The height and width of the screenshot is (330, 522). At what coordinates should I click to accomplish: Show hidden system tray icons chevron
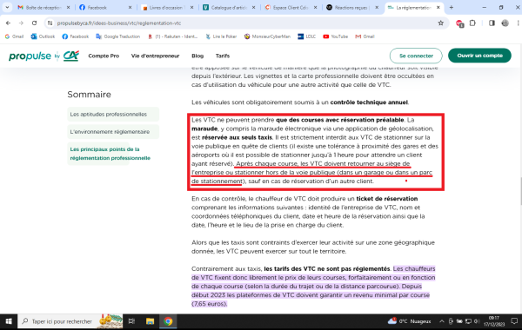[x=442, y=321]
